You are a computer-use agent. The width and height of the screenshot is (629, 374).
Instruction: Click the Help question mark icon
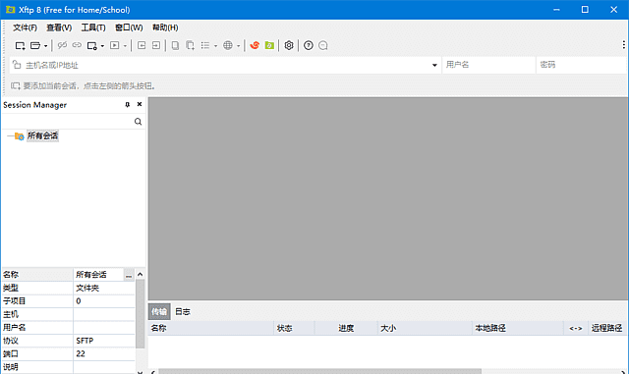coord(308,45)
